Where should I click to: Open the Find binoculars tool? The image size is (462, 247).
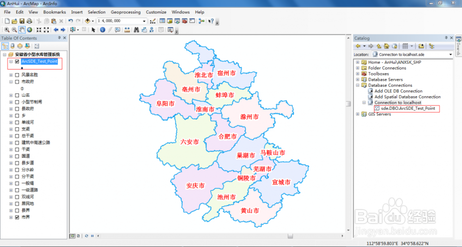point(136,30)
